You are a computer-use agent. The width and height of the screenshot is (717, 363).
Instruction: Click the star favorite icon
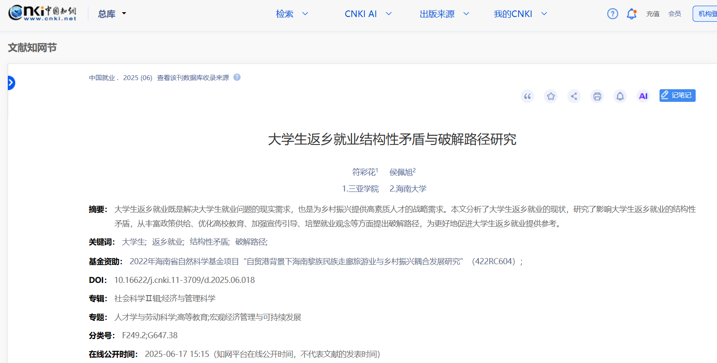pos(551,96)
